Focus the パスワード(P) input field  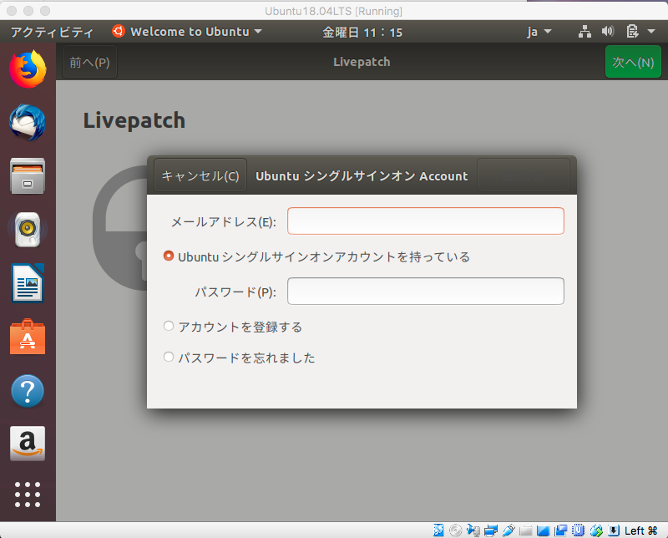click(426, 292)
